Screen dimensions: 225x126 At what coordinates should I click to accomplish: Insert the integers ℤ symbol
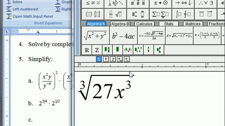click(x=97, y=50)
